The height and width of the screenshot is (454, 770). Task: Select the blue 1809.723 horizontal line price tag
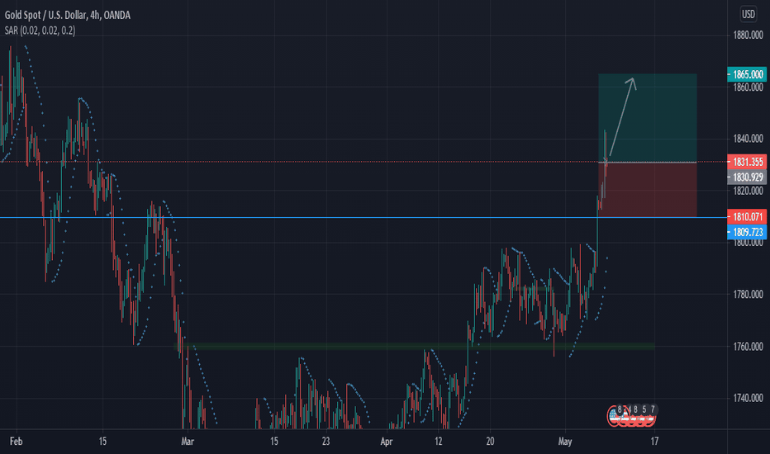[747, 232]
